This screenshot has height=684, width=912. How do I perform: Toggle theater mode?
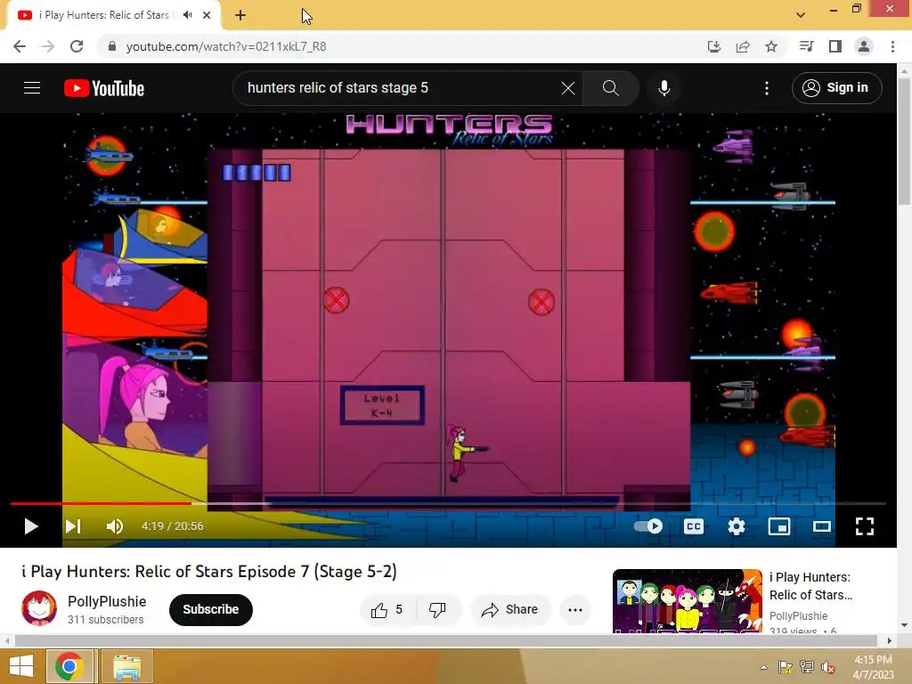(821, 526)
